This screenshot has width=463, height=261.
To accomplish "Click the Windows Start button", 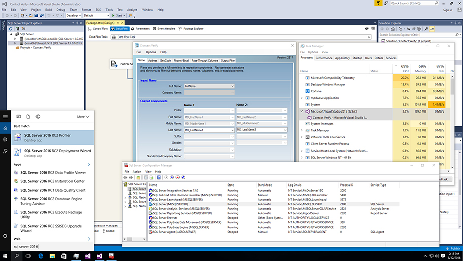I will coord(5,256).
